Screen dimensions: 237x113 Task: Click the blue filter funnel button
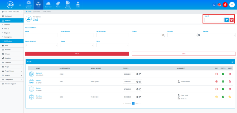pyautogui.click(x=226, y=20)
